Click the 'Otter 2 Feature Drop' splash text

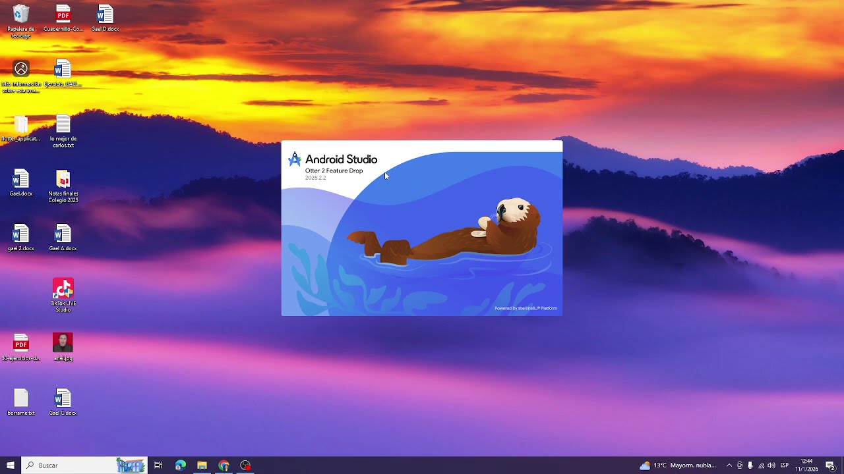[334, 171]
